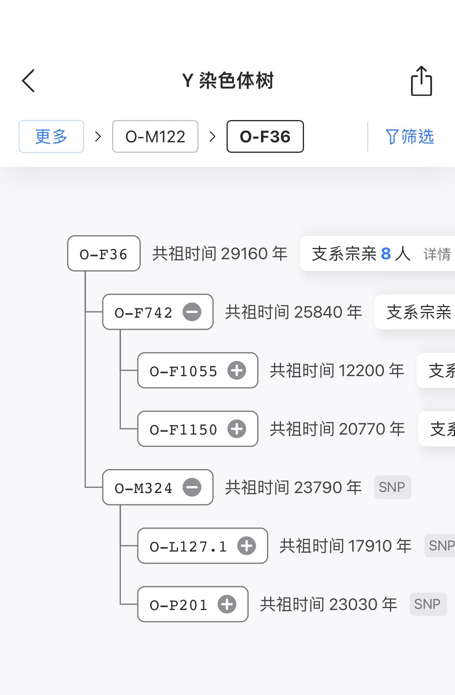This screenshot has height=695, width=455.
Task: Collapse the O-M324 branch minus icon
Action: coord(192,488)
